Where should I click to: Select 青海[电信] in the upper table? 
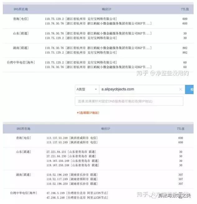pos(21,19)
